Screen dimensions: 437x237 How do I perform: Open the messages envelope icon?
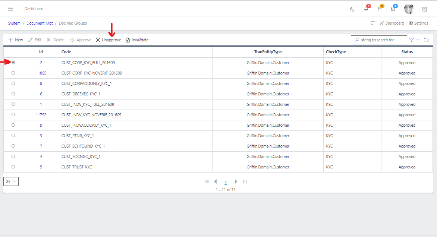click(x=393, y=9)
